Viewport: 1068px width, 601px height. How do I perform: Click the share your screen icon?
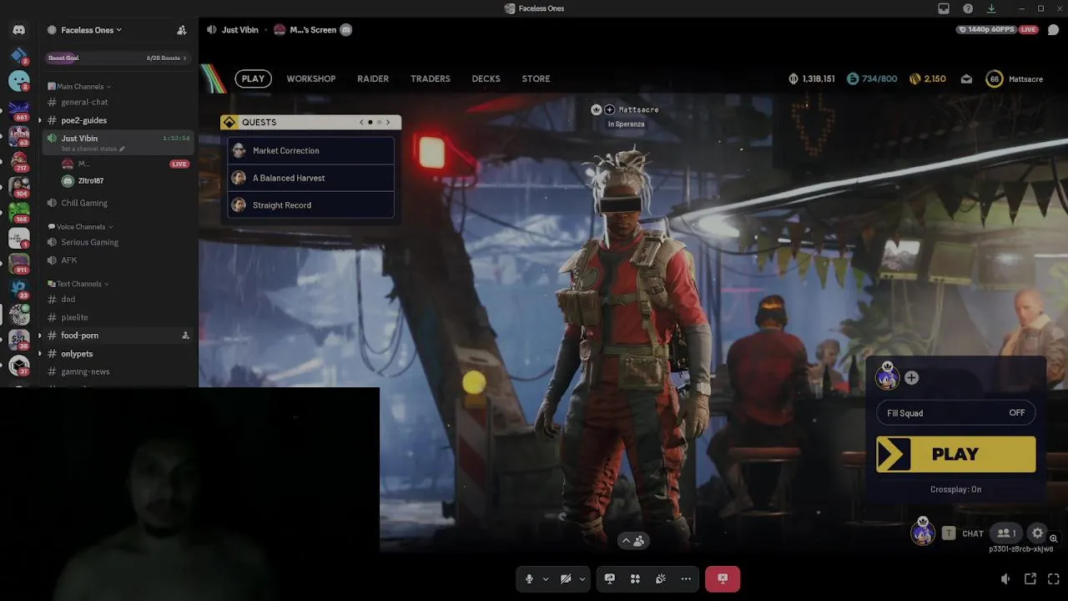coord(610,578)
